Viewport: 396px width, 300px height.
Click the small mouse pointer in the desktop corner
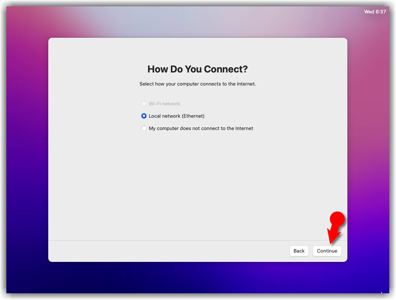tap(381, 293)
